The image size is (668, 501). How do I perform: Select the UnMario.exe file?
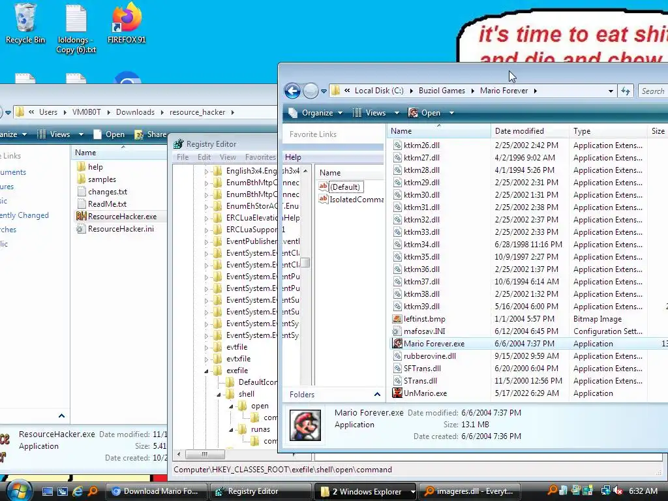click(425, 393)
